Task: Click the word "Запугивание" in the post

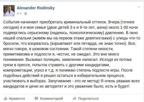Action: tap(59, 81)
